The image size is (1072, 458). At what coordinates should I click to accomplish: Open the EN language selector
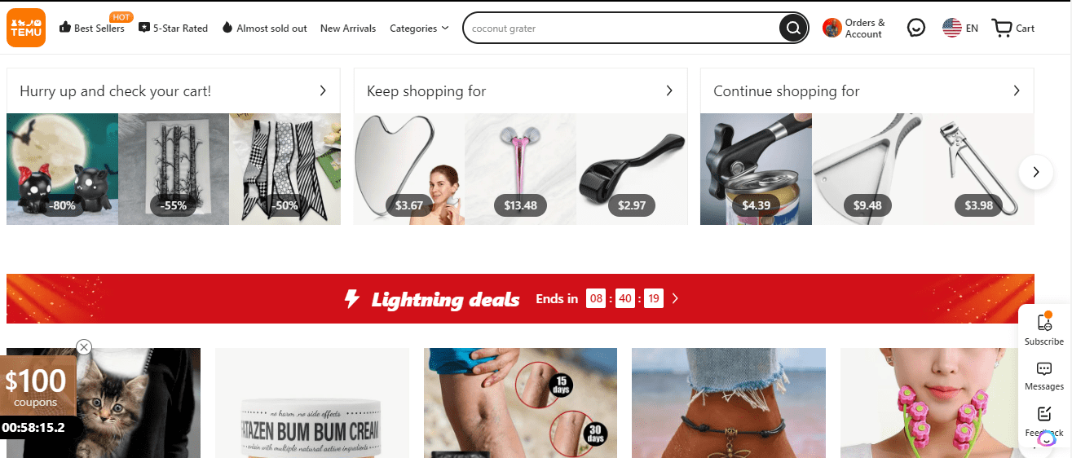(960, 29)
